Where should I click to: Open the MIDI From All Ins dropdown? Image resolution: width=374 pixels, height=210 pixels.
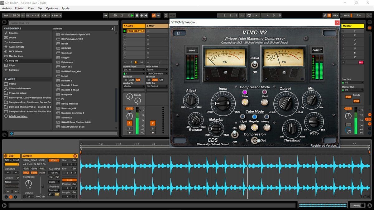(157, 70)
